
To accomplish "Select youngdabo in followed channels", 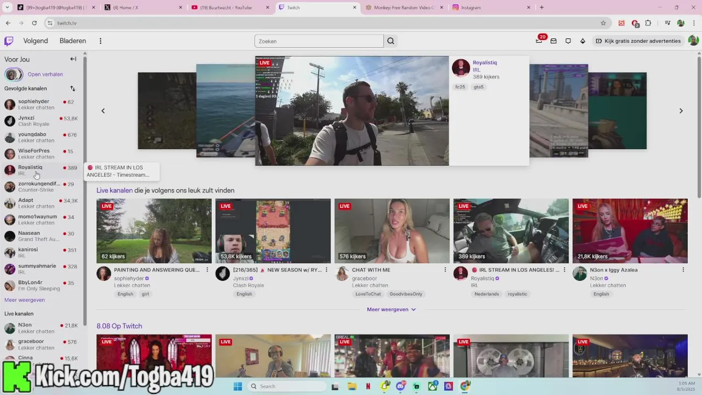I will 41,137.
